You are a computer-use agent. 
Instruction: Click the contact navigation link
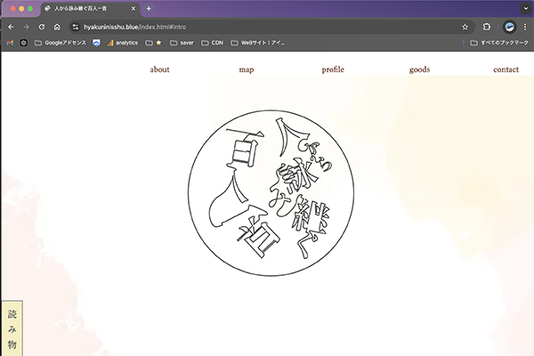(506, 69)
